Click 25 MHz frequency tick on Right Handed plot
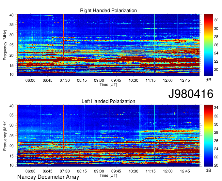 click(x=11, y=45)
